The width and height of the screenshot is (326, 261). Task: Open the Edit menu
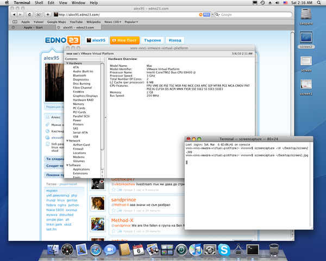51,3
